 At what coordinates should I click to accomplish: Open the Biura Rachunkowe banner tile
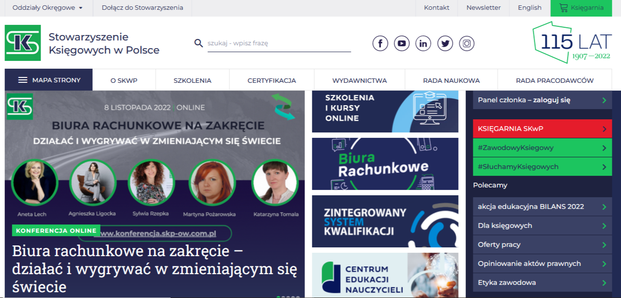click(x=385, y=164)
